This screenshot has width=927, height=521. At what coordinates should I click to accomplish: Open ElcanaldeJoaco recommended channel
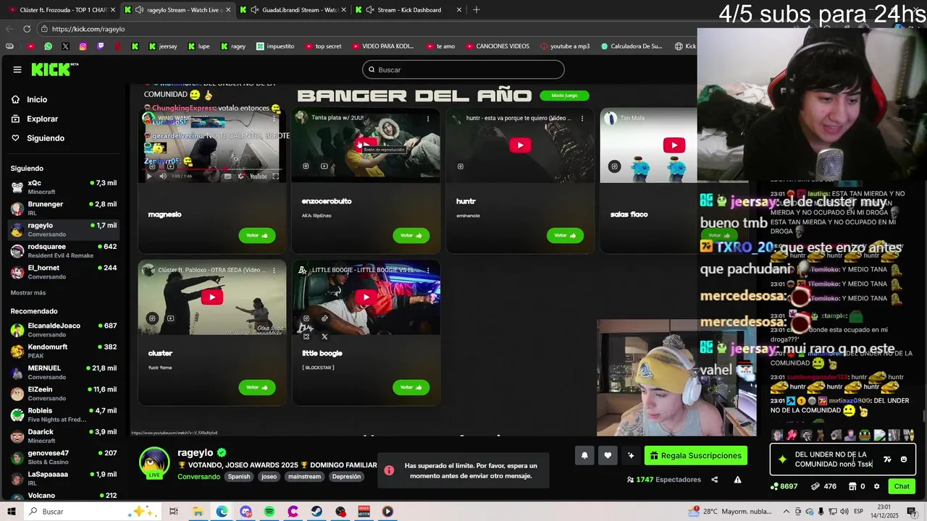tap(64, 329)
